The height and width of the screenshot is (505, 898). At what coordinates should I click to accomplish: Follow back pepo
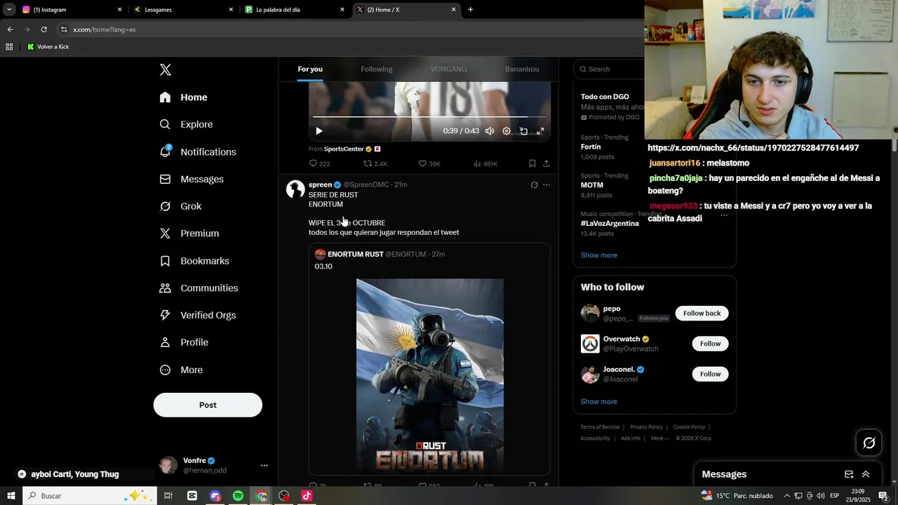point(702,313)
